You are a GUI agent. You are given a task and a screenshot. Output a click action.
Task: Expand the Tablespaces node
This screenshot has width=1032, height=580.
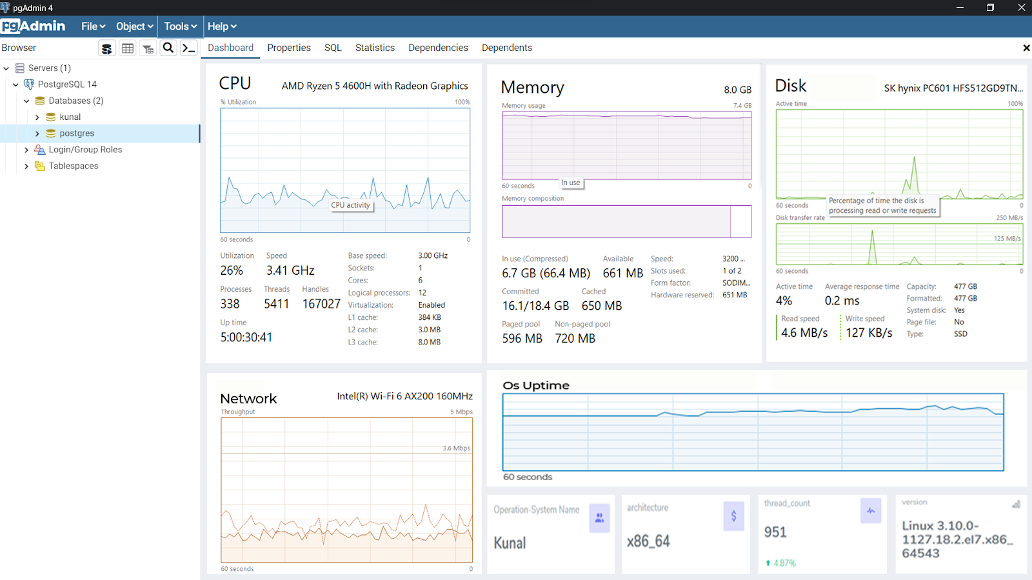26,166
